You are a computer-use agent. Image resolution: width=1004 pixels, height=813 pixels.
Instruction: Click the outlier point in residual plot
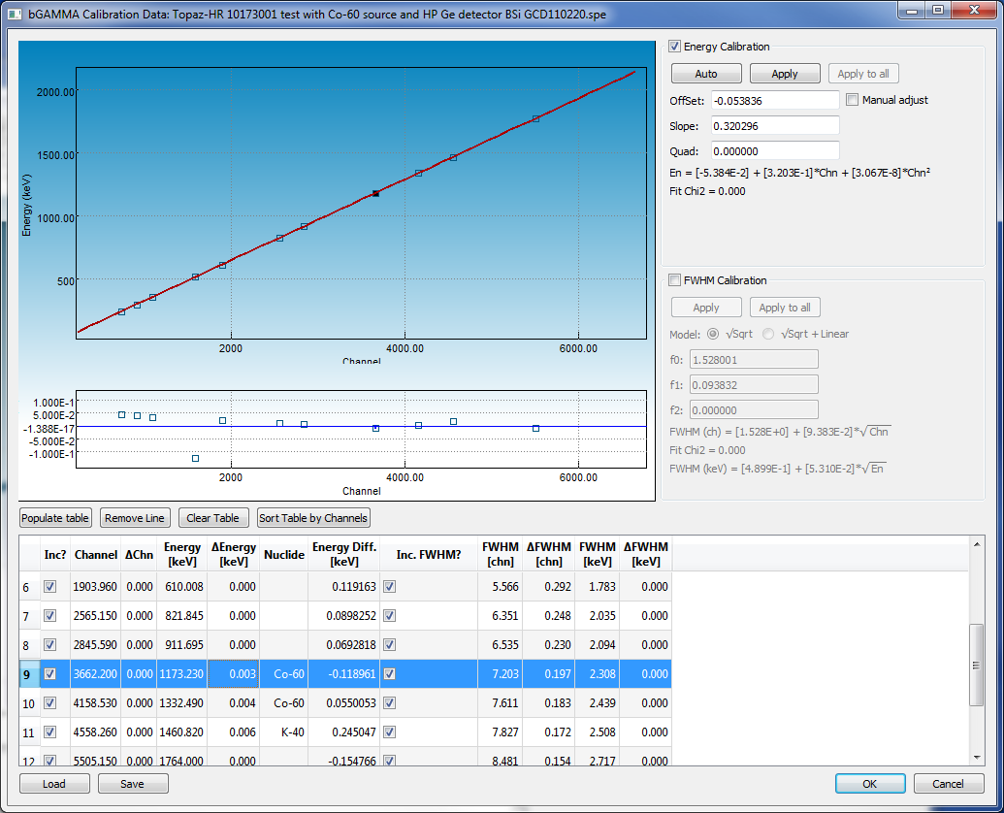click(195, 458)
